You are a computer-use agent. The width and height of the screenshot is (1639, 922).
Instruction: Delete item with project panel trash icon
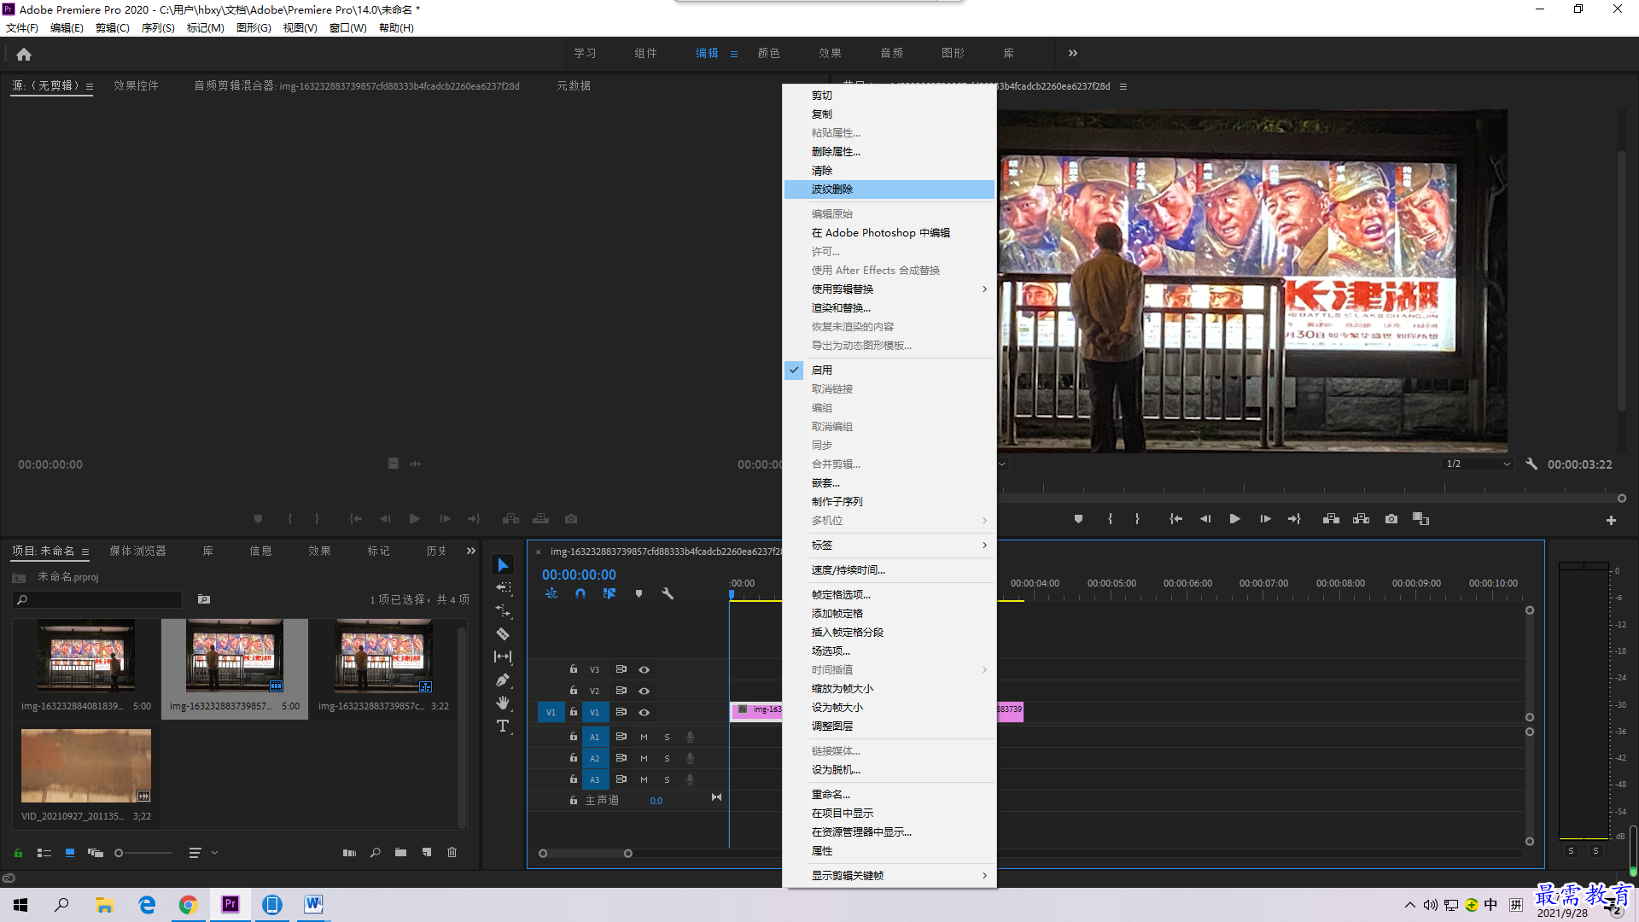452,852
